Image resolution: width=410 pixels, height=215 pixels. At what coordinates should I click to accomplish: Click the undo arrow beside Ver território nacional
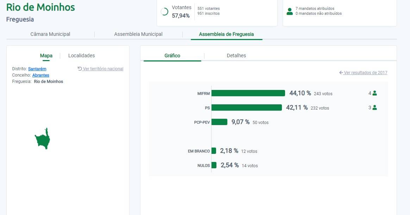point(80,69)
